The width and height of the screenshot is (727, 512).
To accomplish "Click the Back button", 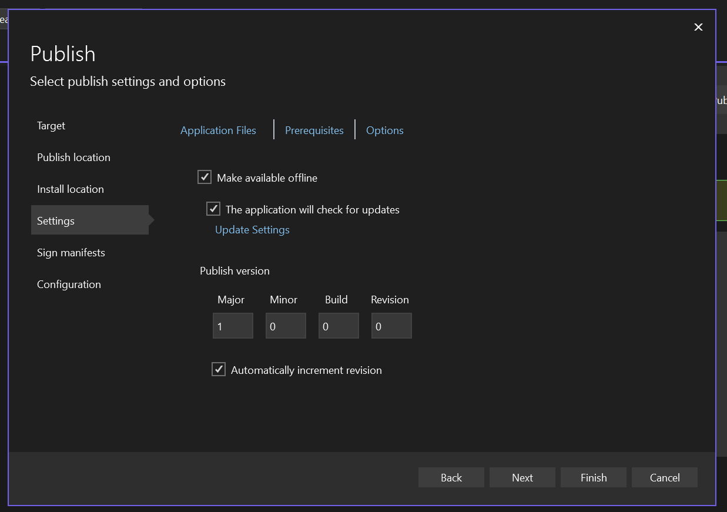I will coord(451,477).
